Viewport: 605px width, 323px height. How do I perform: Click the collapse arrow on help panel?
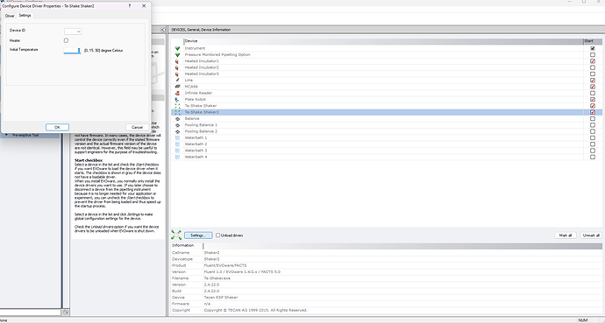(x=162, y=30)
